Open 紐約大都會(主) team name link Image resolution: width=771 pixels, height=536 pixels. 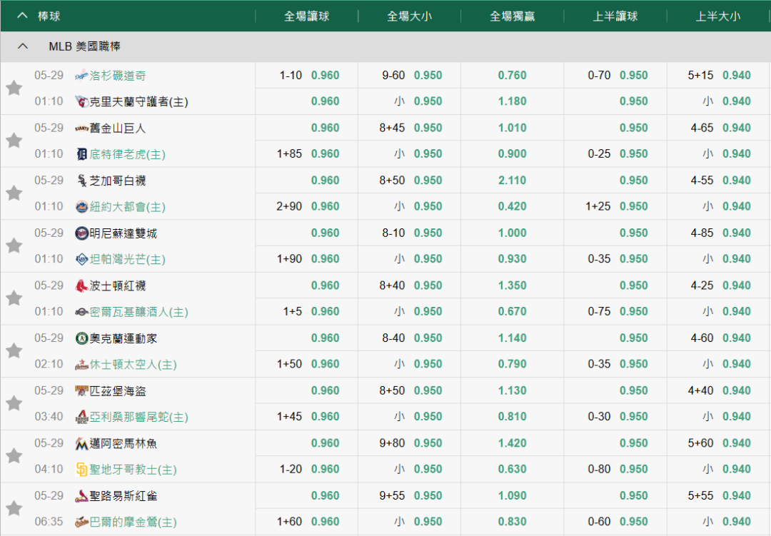pos(127,207)
